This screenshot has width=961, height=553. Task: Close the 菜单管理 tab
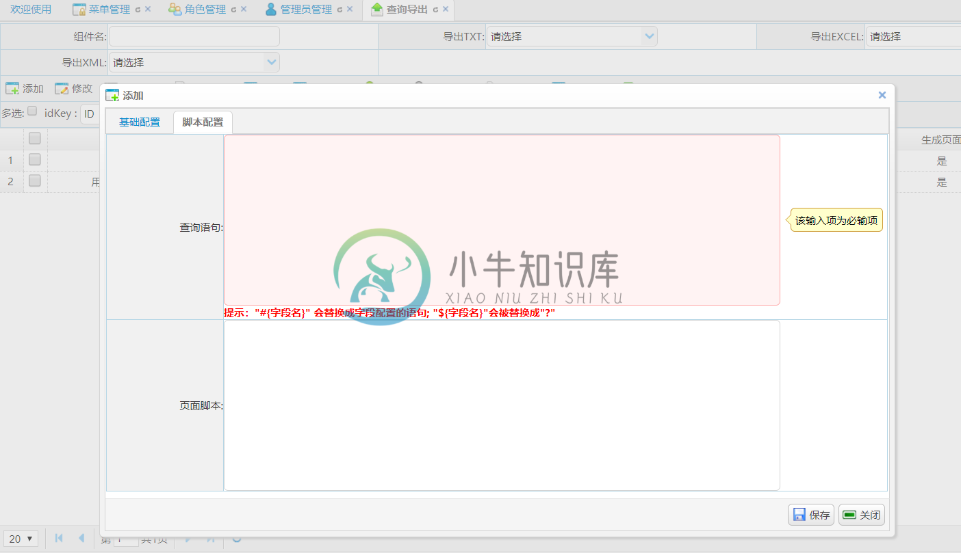[x=148, y=10]
